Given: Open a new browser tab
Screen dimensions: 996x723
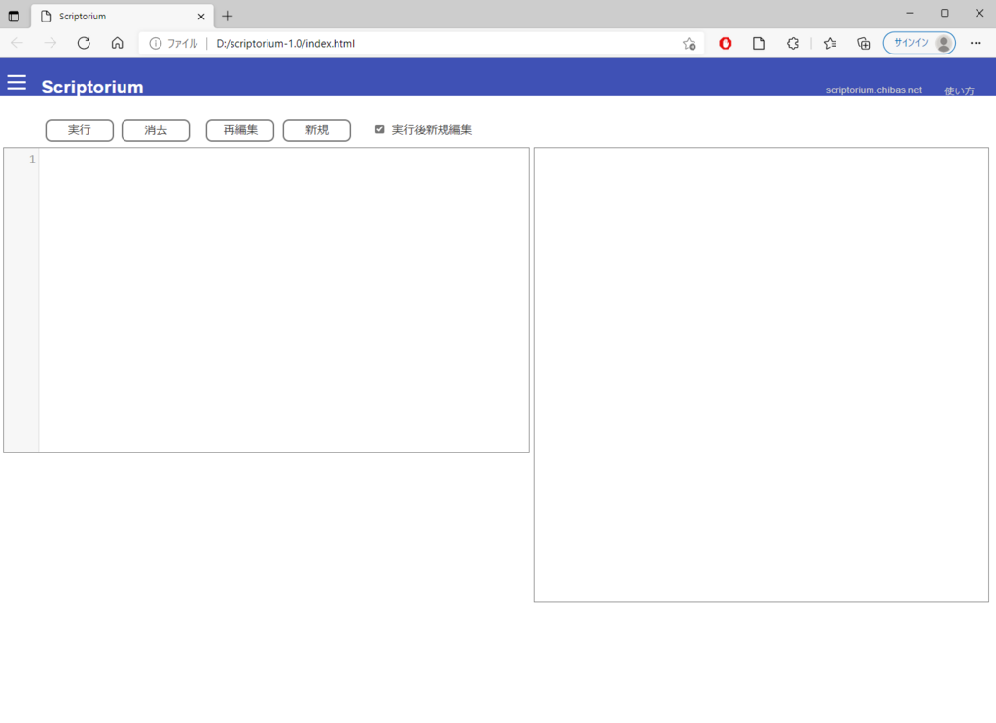Looking at the screenshot, I should pos(228,16).
